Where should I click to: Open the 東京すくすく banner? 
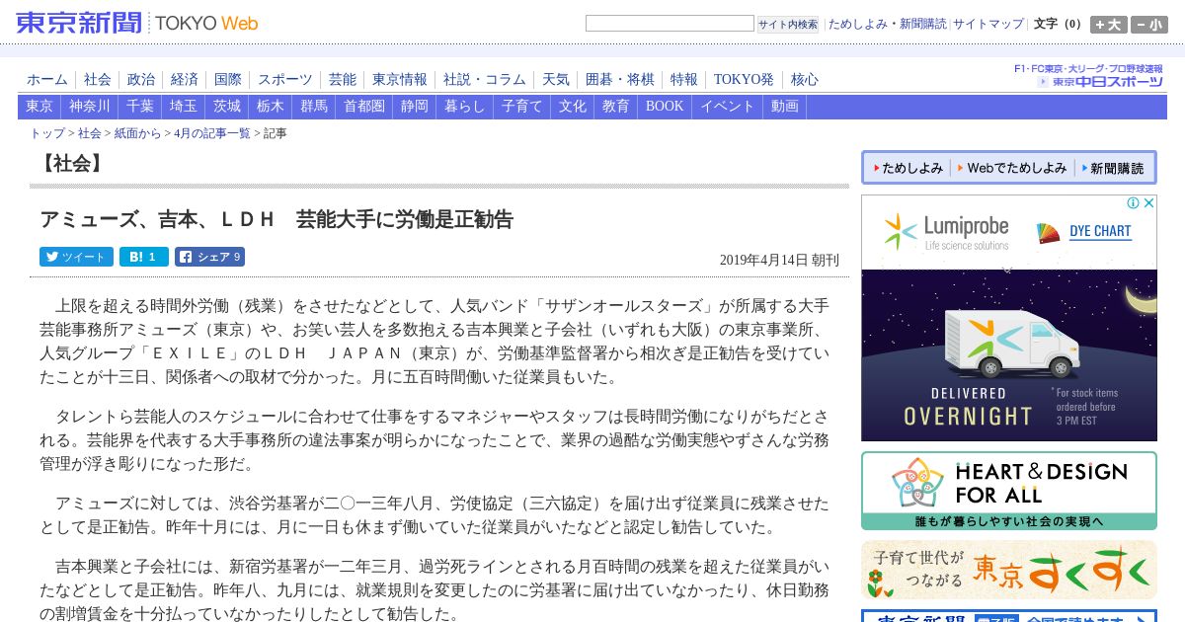click(1009, 570)
